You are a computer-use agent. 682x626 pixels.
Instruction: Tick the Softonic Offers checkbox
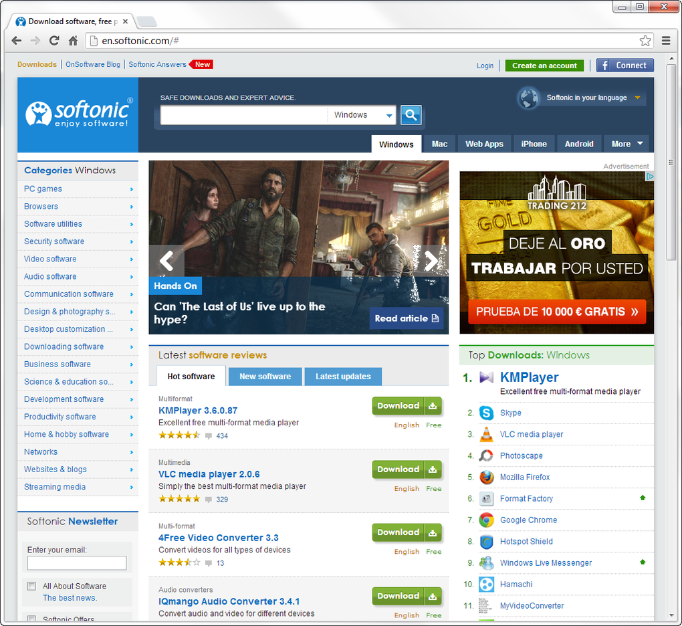(31, 618)
